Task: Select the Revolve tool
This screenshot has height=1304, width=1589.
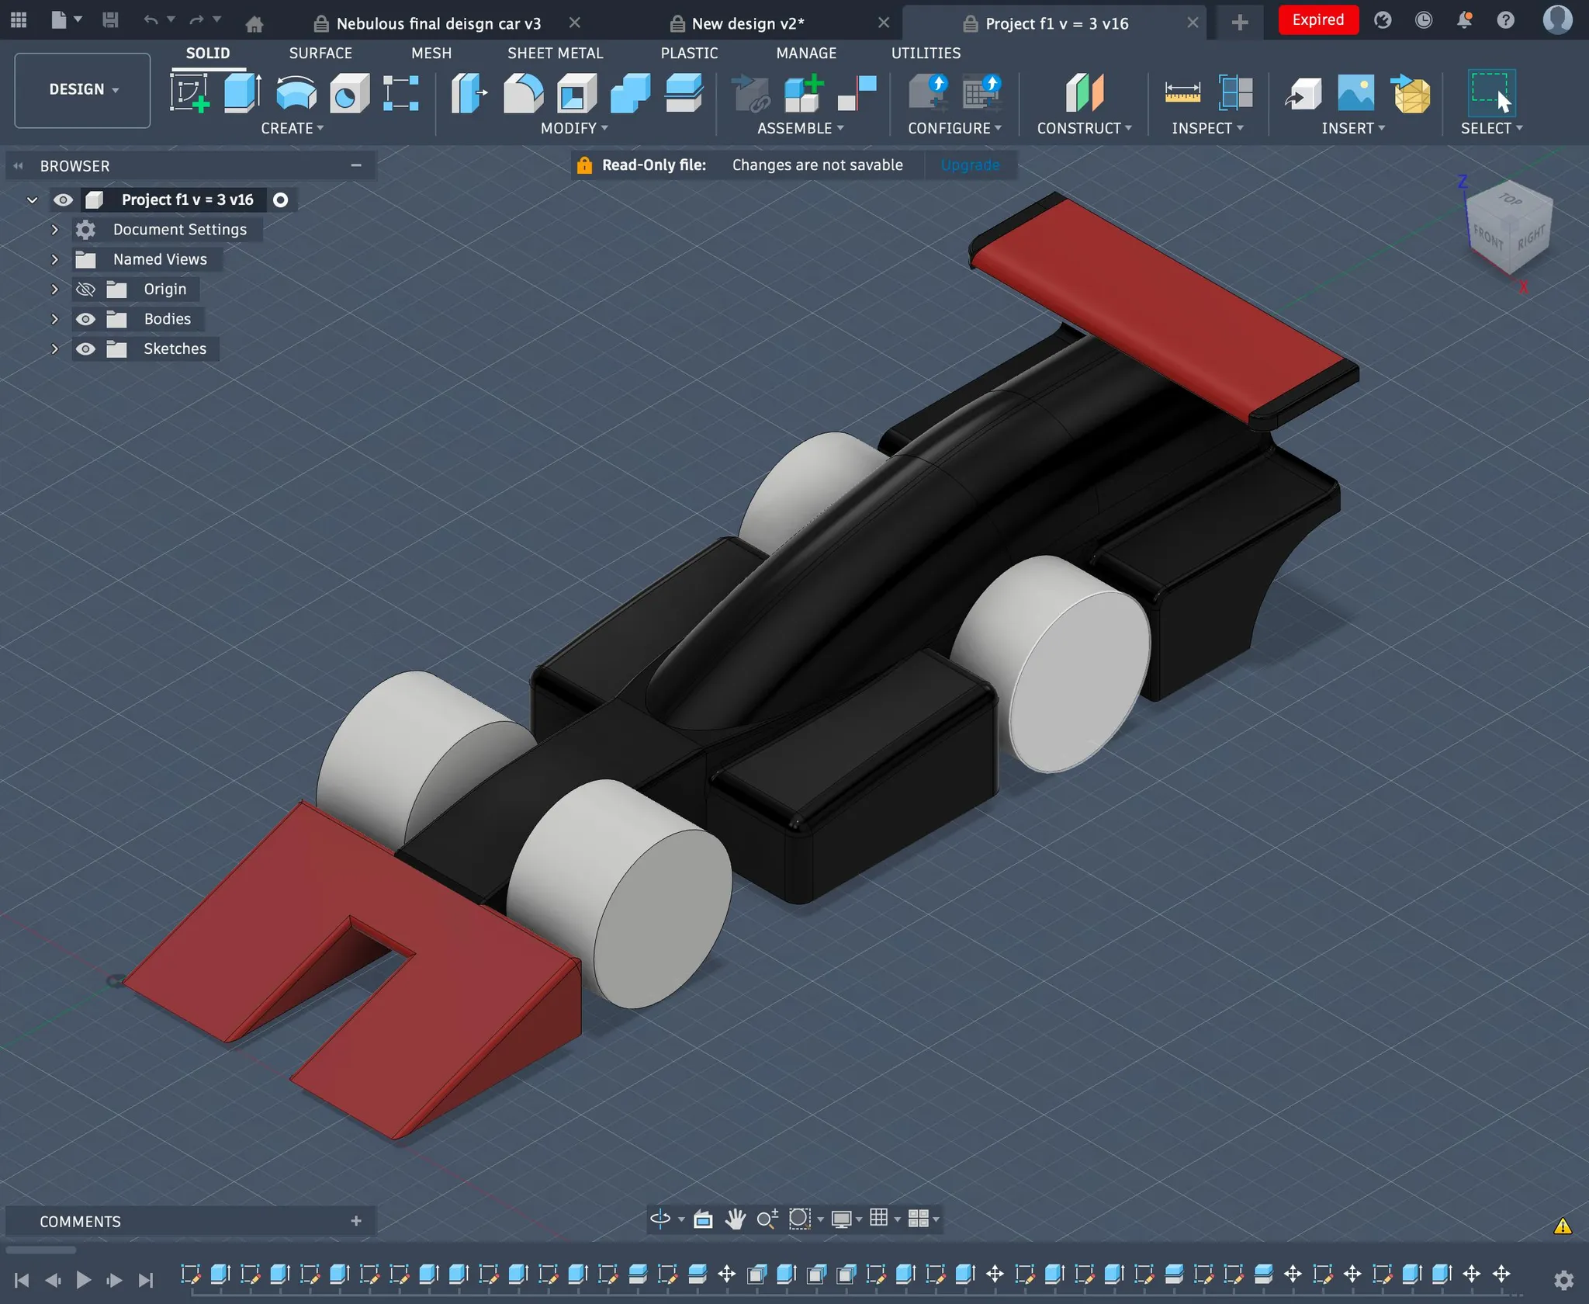Action: pos(296,93)
